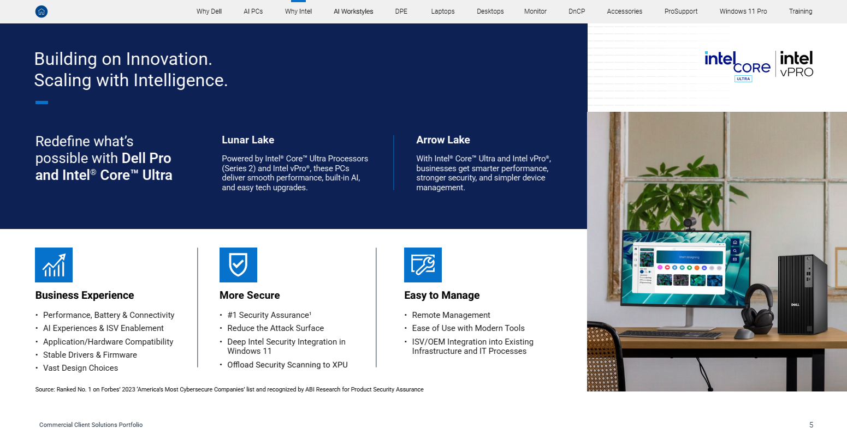Click the More Secure shield icon
847x434 pixels.
(238, 265)
